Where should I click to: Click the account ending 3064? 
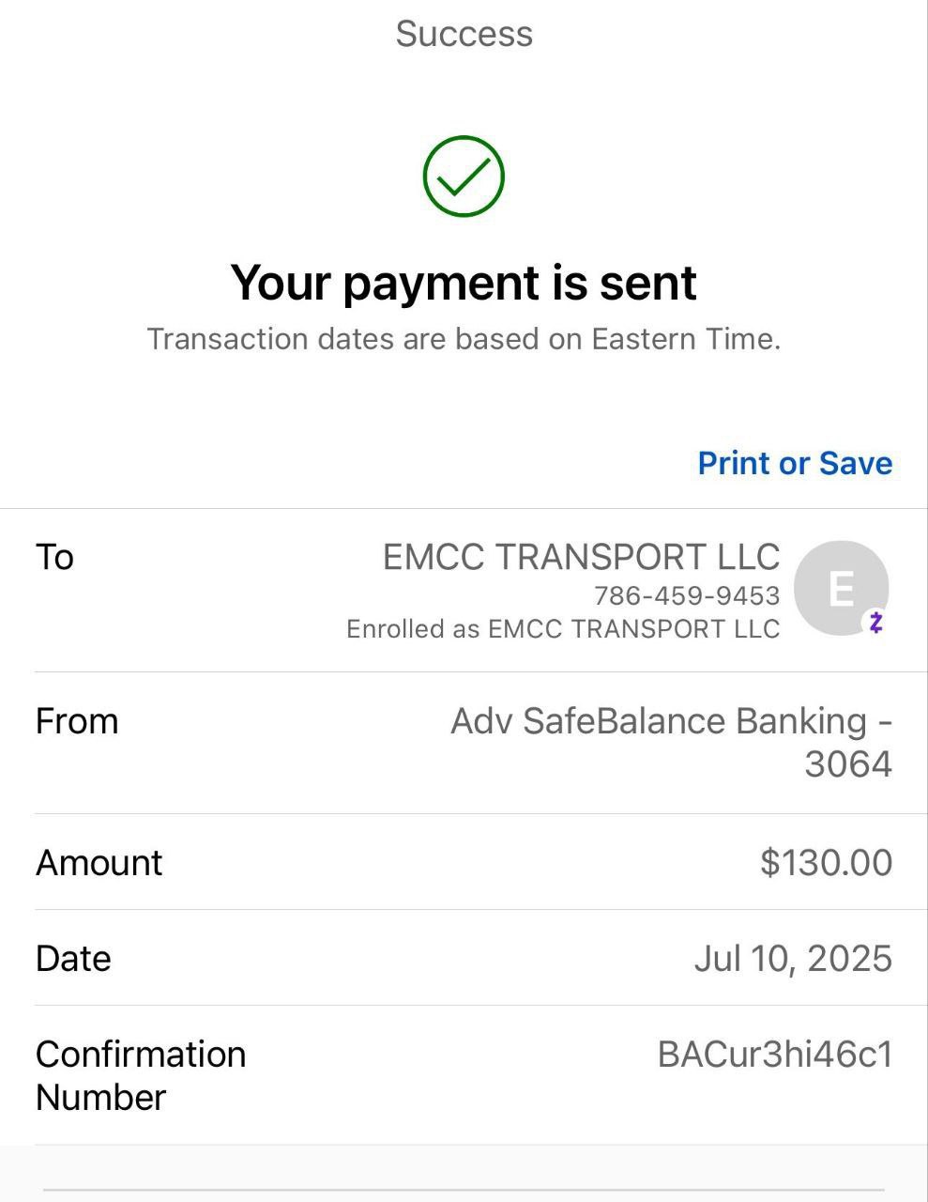pos(847,764)
